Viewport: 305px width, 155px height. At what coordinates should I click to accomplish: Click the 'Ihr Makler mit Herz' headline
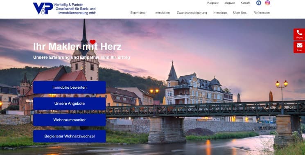coord(77,47)
